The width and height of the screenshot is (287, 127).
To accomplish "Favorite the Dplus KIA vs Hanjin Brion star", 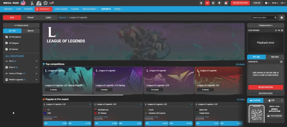I will (242, 104).
